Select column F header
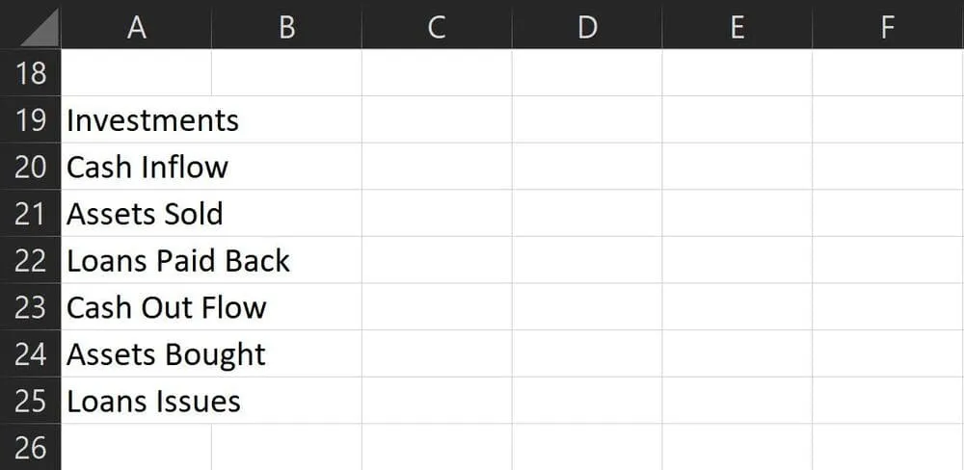964x470 pixels. (888, 27)
